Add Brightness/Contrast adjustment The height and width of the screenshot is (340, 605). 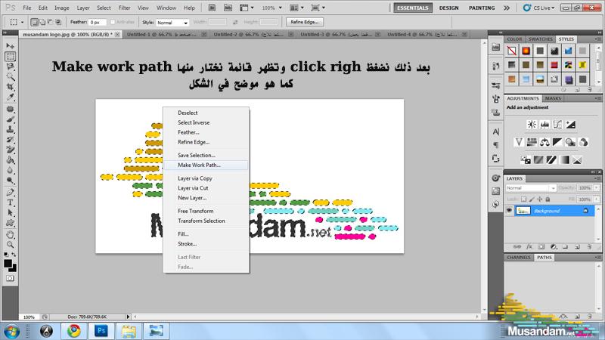(x=532, y=124)
